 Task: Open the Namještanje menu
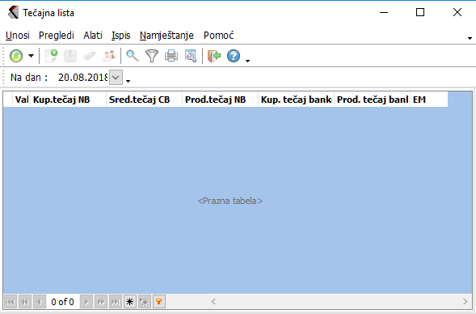coord(166,36)
